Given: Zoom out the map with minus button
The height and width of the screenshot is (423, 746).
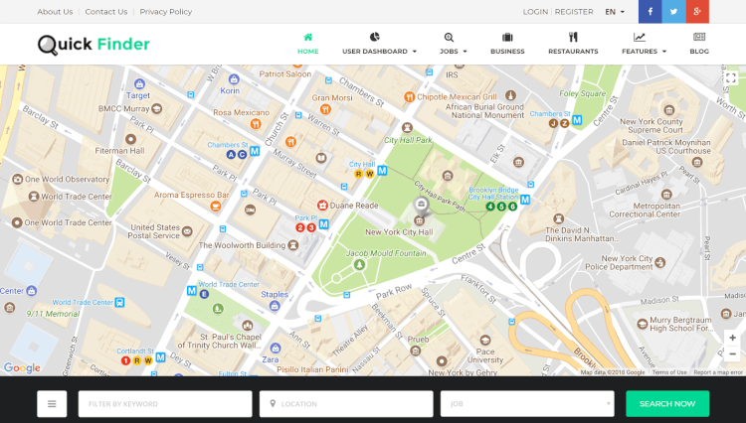Looking at the screenshot, I should point(732,353).
